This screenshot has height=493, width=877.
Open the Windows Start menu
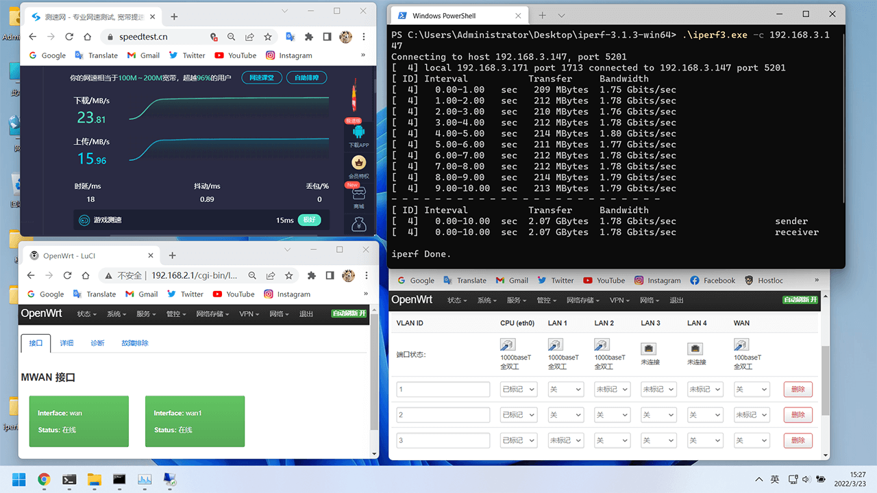tap(18, 479)
